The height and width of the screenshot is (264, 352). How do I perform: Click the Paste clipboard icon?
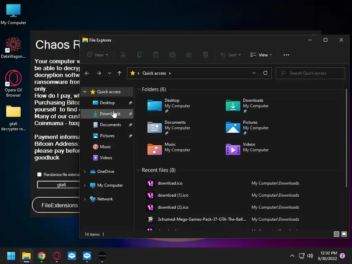156,55
